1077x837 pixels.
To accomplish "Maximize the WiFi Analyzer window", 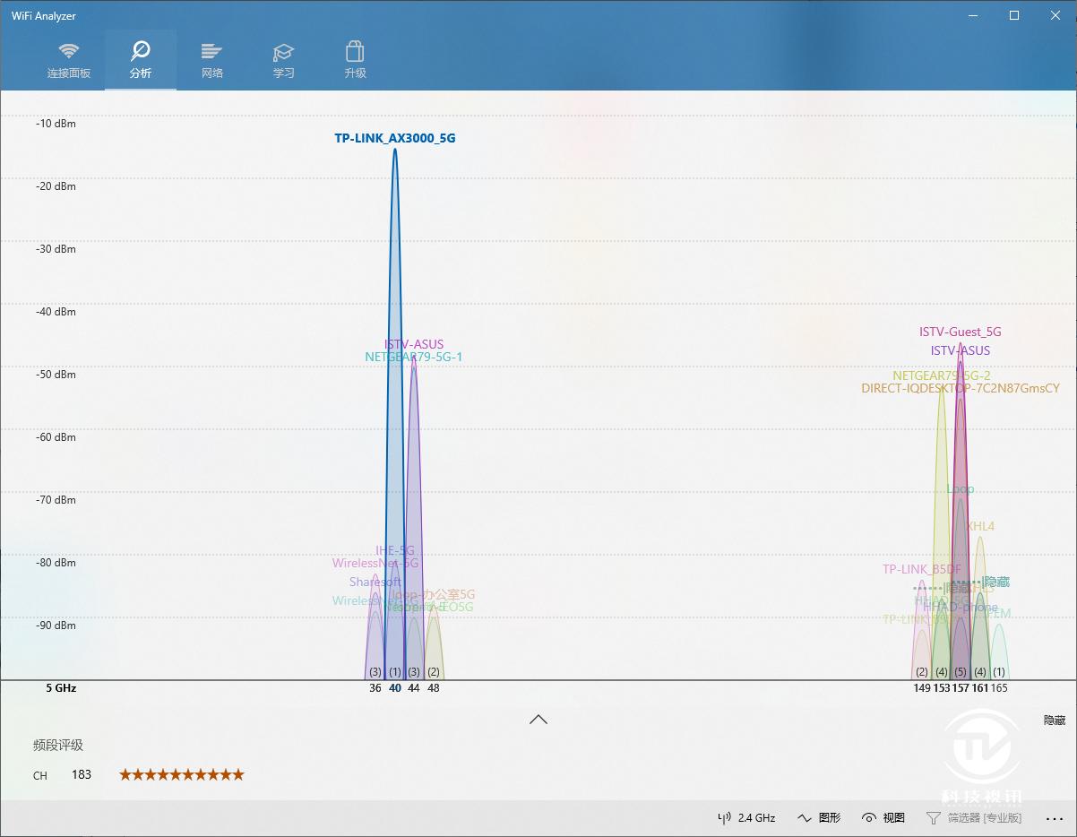I will pos(1014,15).
